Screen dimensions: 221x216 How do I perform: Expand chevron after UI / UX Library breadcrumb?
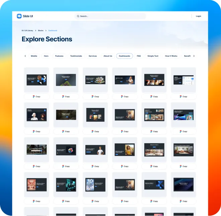pos(35,31)
